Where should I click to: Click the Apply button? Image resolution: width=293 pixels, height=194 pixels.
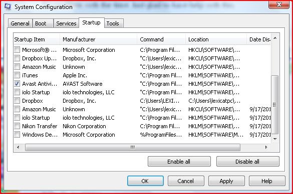pos(226,181)
